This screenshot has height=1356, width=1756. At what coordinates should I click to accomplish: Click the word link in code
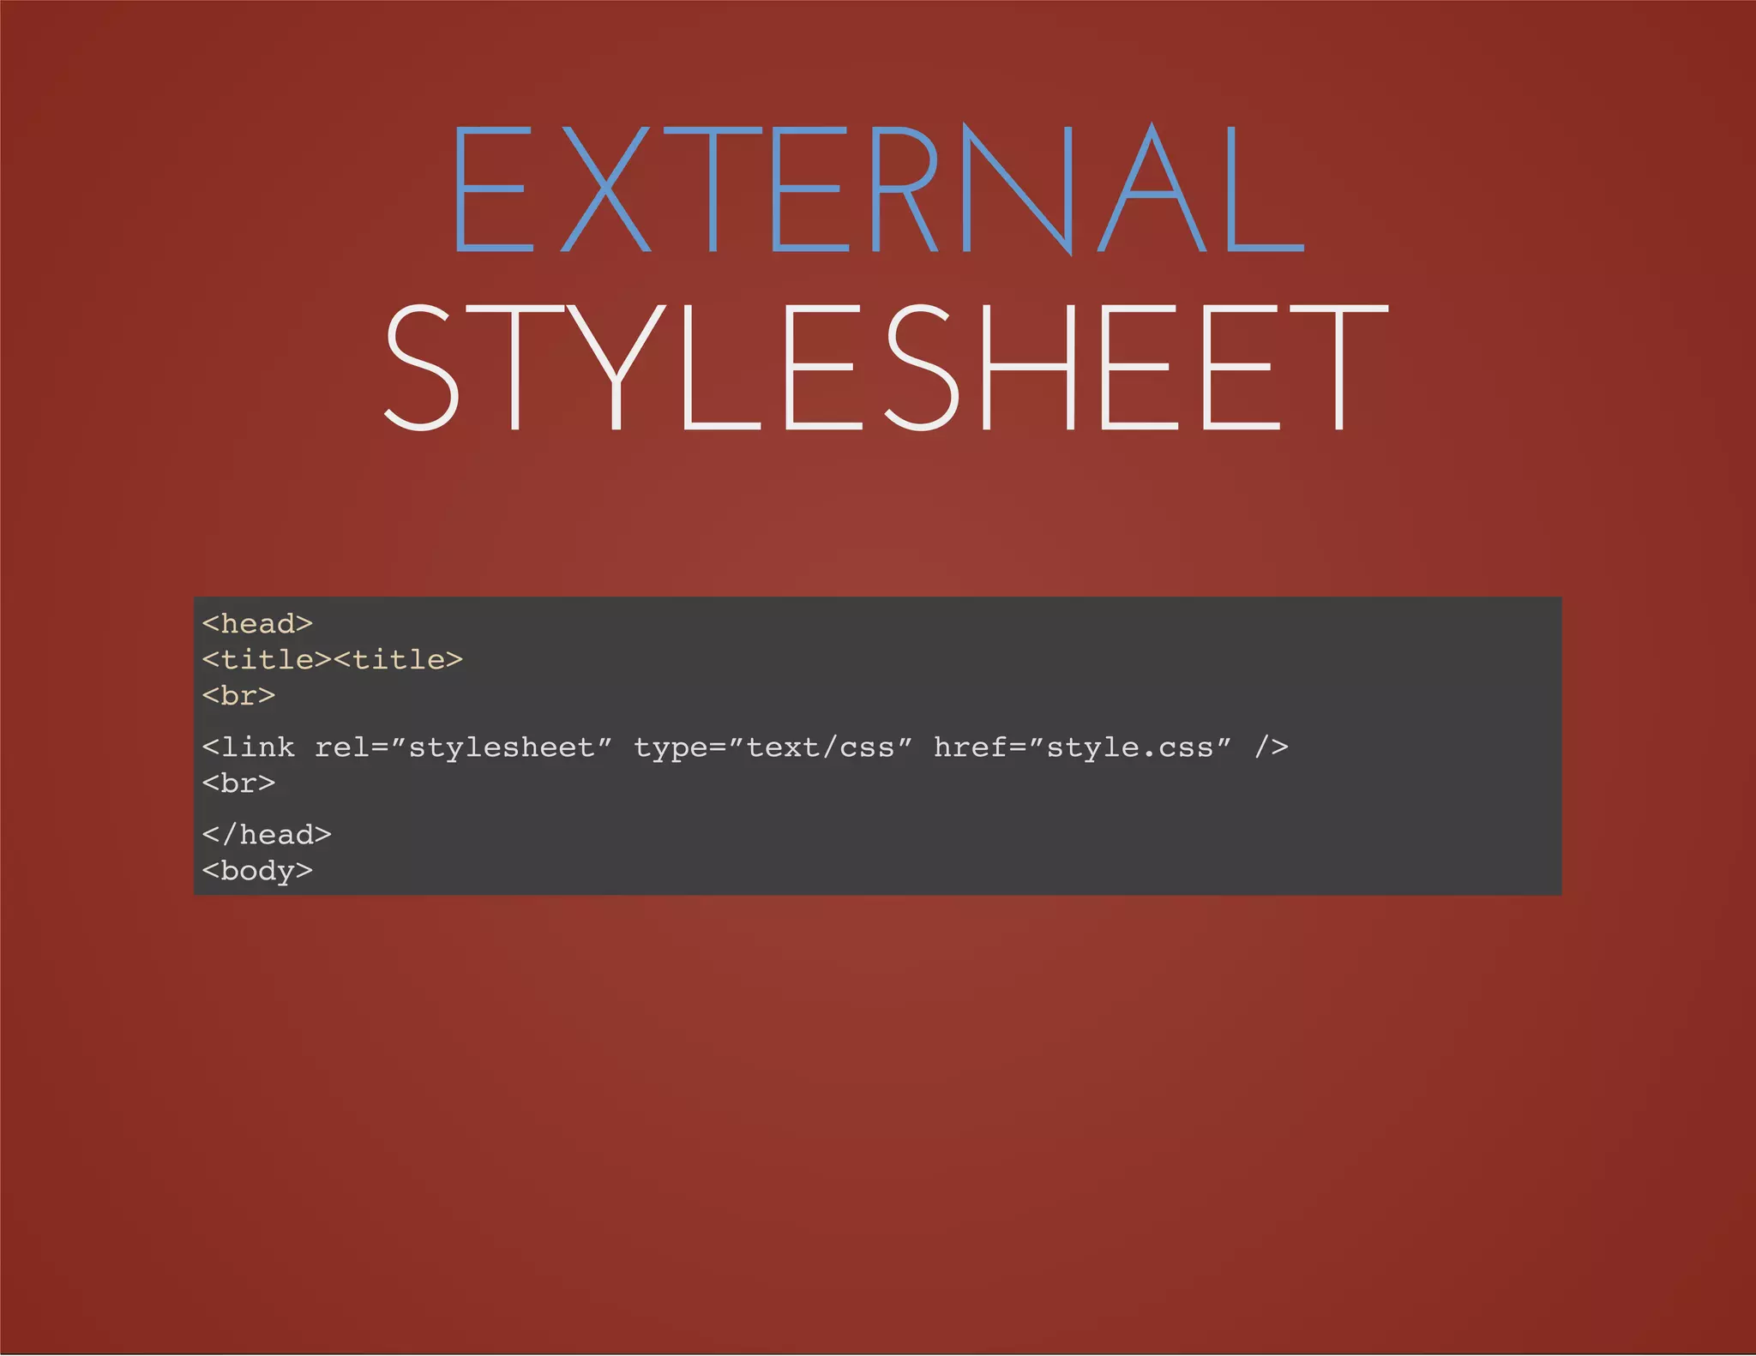(257, 747)
